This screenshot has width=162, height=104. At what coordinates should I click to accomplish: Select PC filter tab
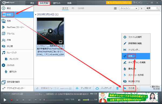[73, 8]
